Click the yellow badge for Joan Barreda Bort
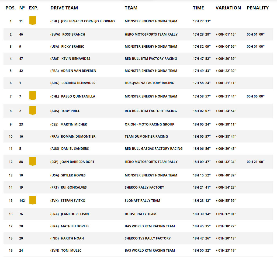This screenshot has width=277, height=257. point(33,161)
